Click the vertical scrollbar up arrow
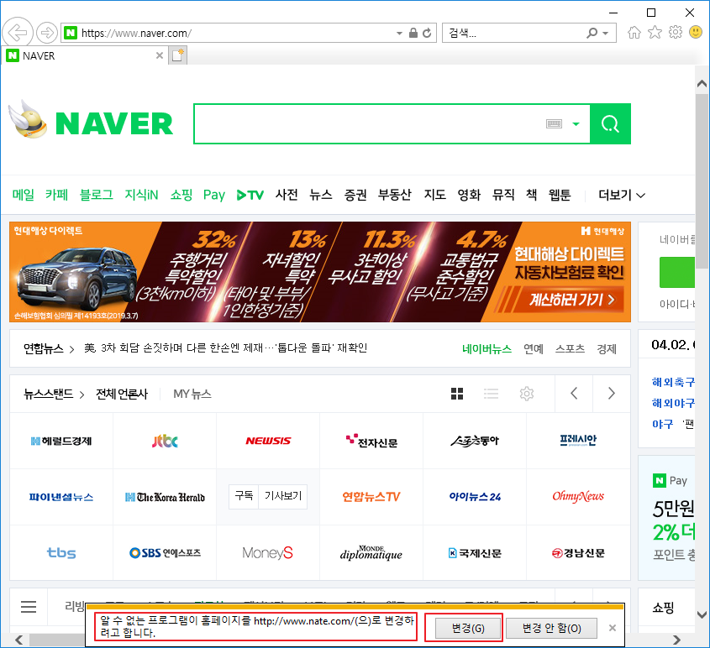710x648 pixels. pyautogui.click(x=702, y=83)
